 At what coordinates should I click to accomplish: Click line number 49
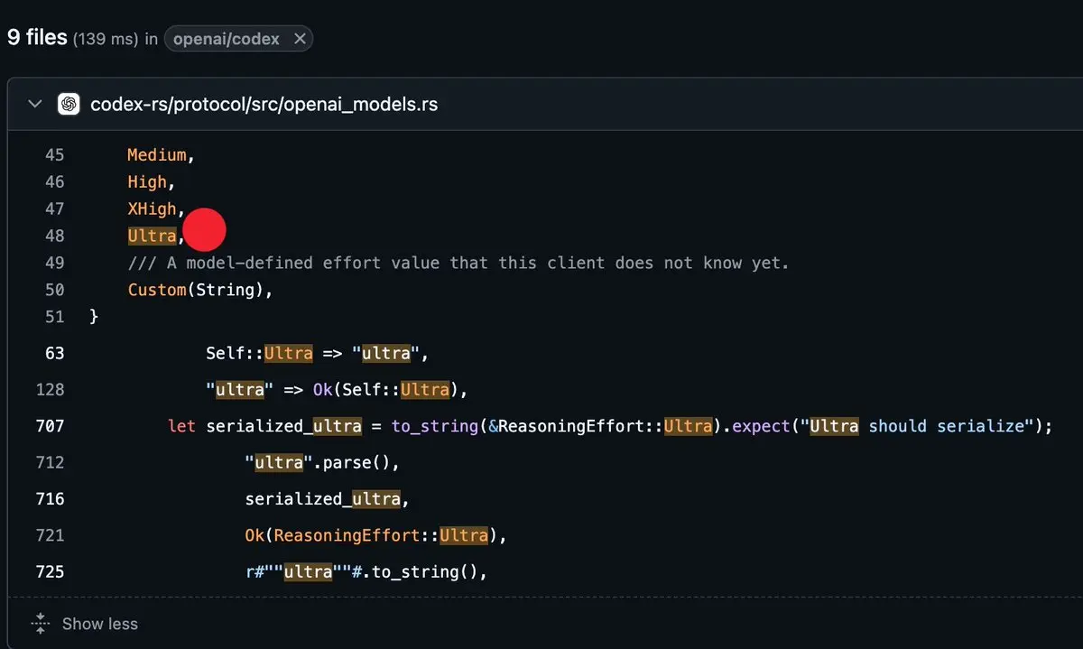point(54,264)
